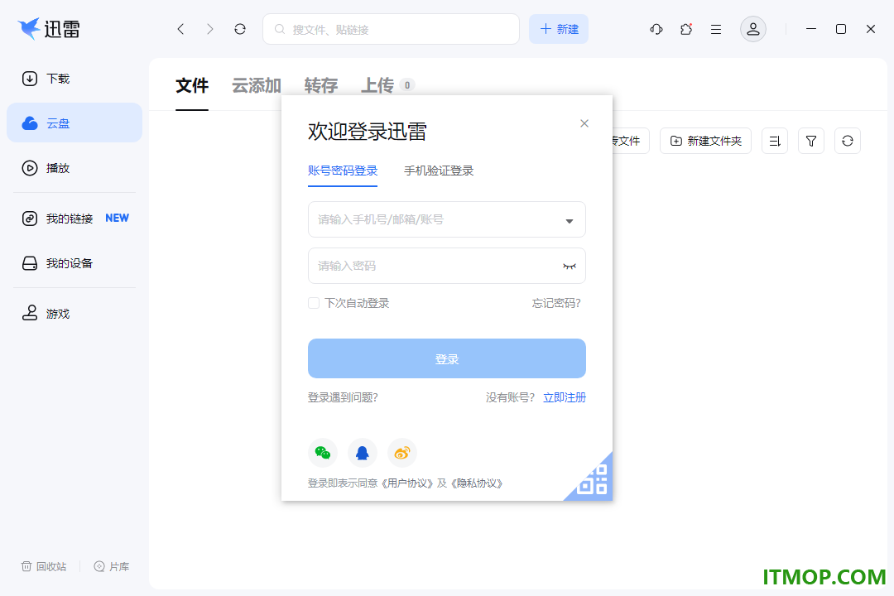Open 播放 in the sidebar
Viewport: 894px width, 596px height.
coord(74,168)
